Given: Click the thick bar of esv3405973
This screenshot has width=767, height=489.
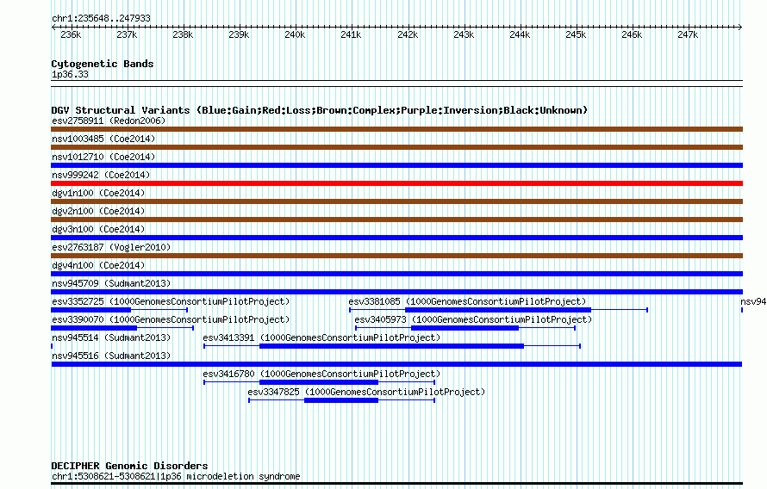Looking at the screenshot, I should (x=465, y=328).
